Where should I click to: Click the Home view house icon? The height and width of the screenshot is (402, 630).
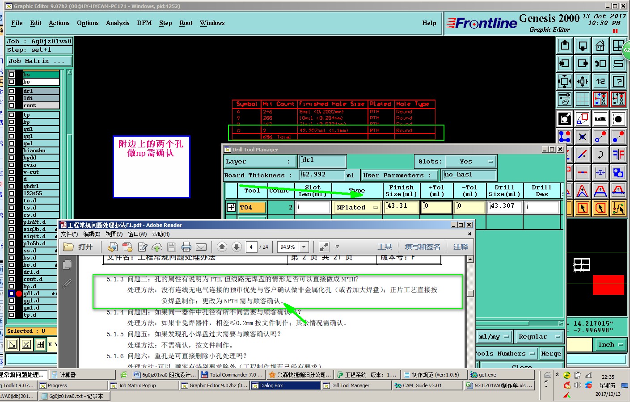[x=600, y=46]
